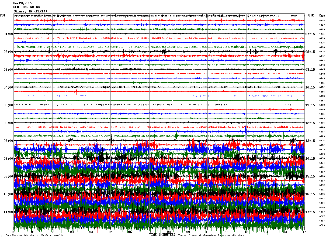Click the DC offset value 6486

click(322, 176)
